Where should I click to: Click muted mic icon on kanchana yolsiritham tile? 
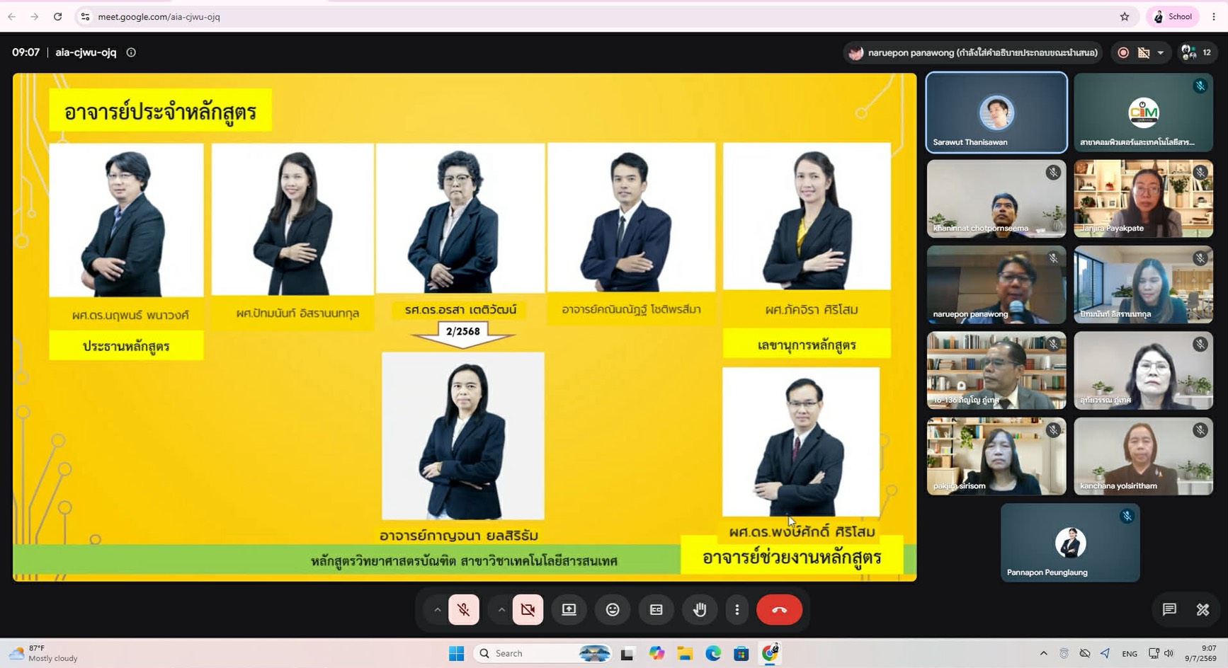[1200, 430]
